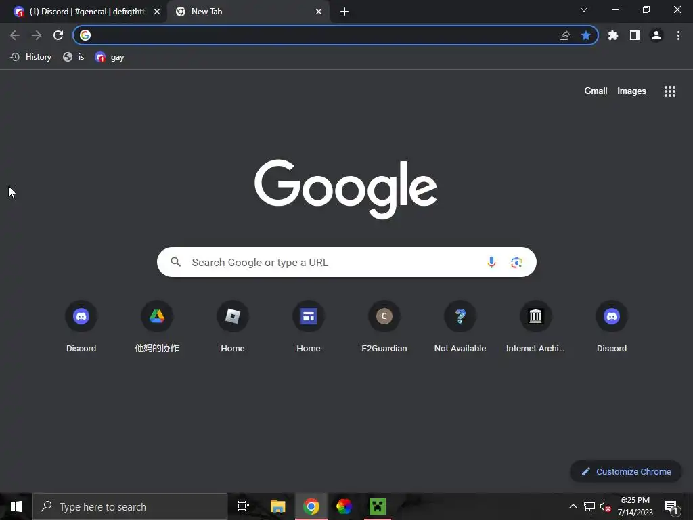Expand the tab search dropdown arrow
Viewport: 693px width, 520px height.
click(x=584, y=9)
